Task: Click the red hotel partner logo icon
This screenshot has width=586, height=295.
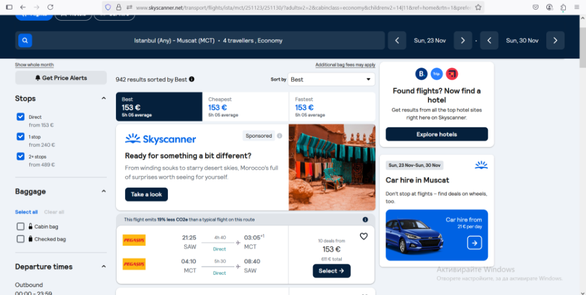Action: tap(452, 74)
